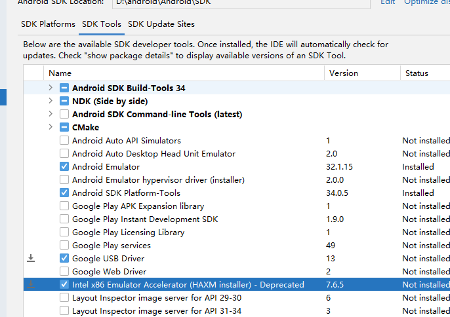The height and width of the screenshot is (317, 450).
Task: Toggle the CMake checkbox
Action: pos(64,127)
